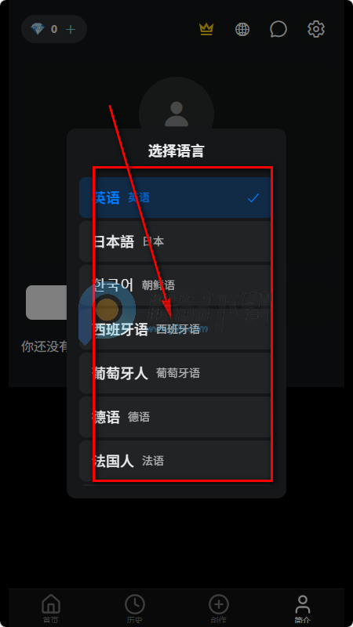Tap the diamond gem balance icon
The width and height of the screenshot is (353, 627).
(x=38, y=29)
